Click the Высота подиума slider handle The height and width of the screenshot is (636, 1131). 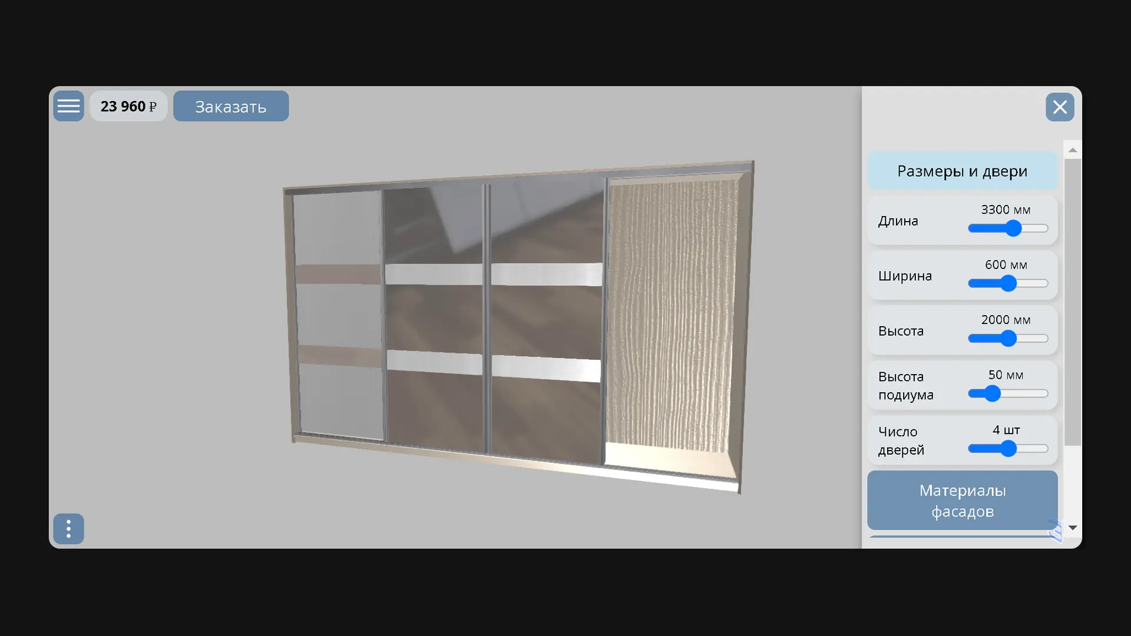pyautogui.click(x=993, y=393)
